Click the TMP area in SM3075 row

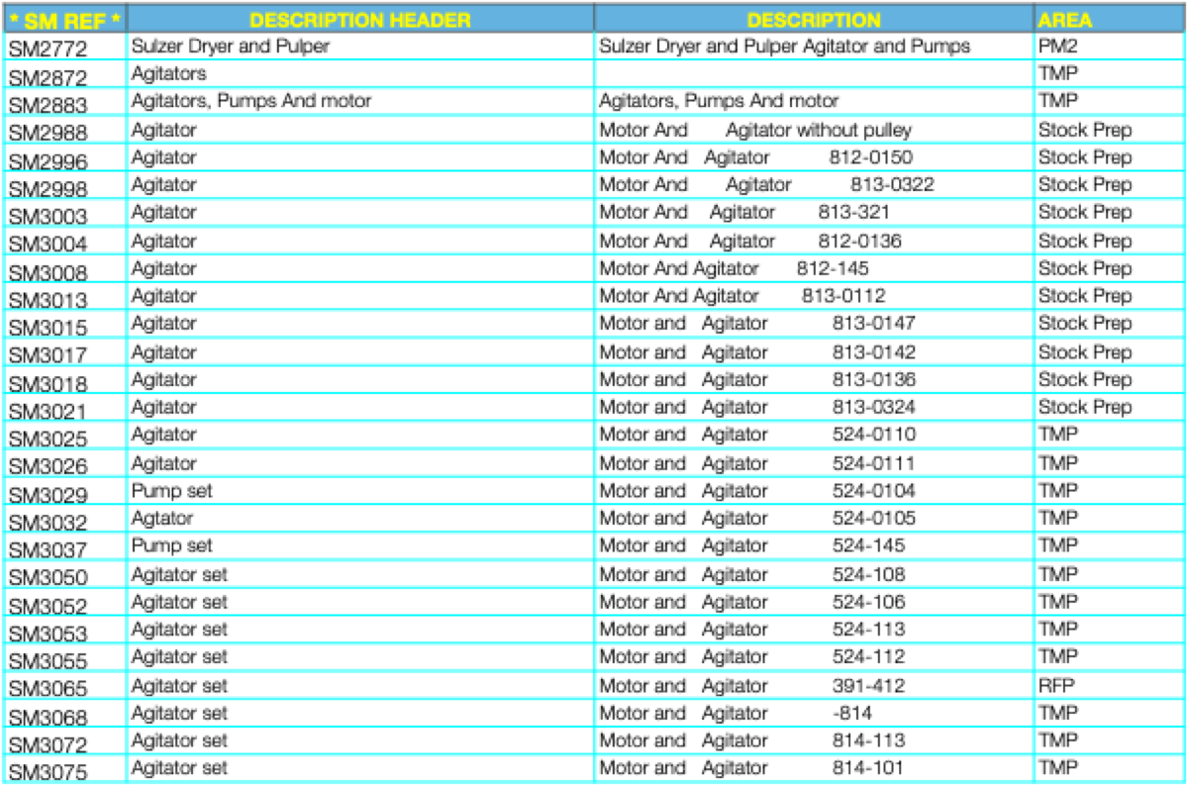pyautogui.click(x=1109, y=768)
